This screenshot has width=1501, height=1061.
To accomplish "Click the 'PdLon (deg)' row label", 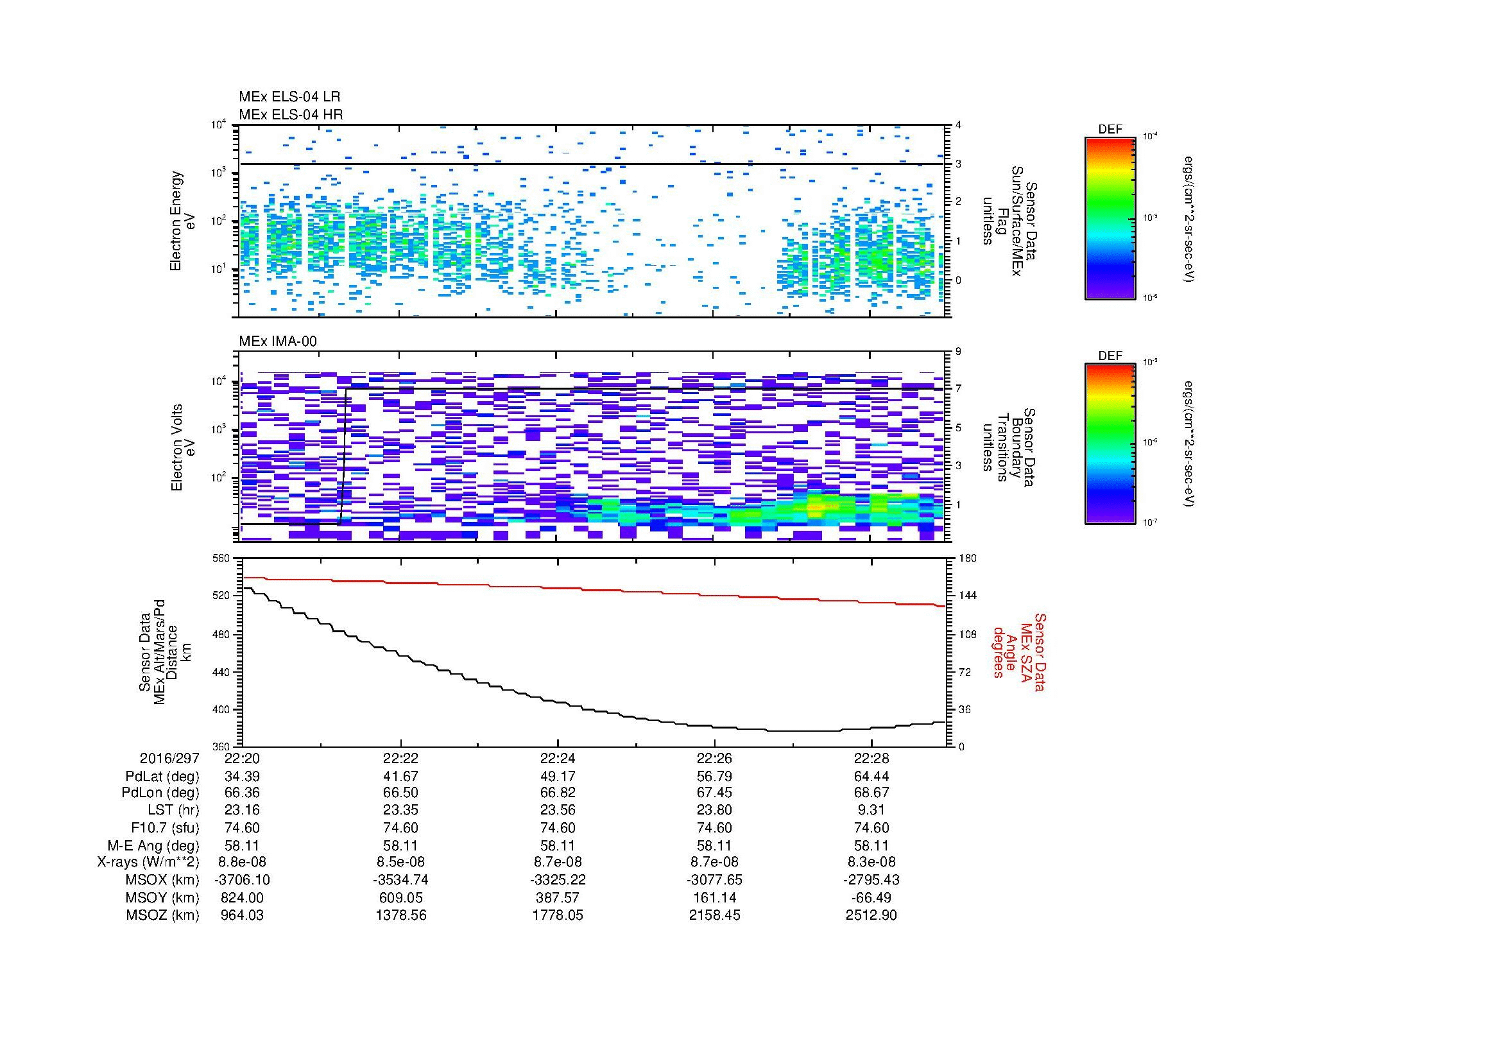I will click(x=160, y=792).
